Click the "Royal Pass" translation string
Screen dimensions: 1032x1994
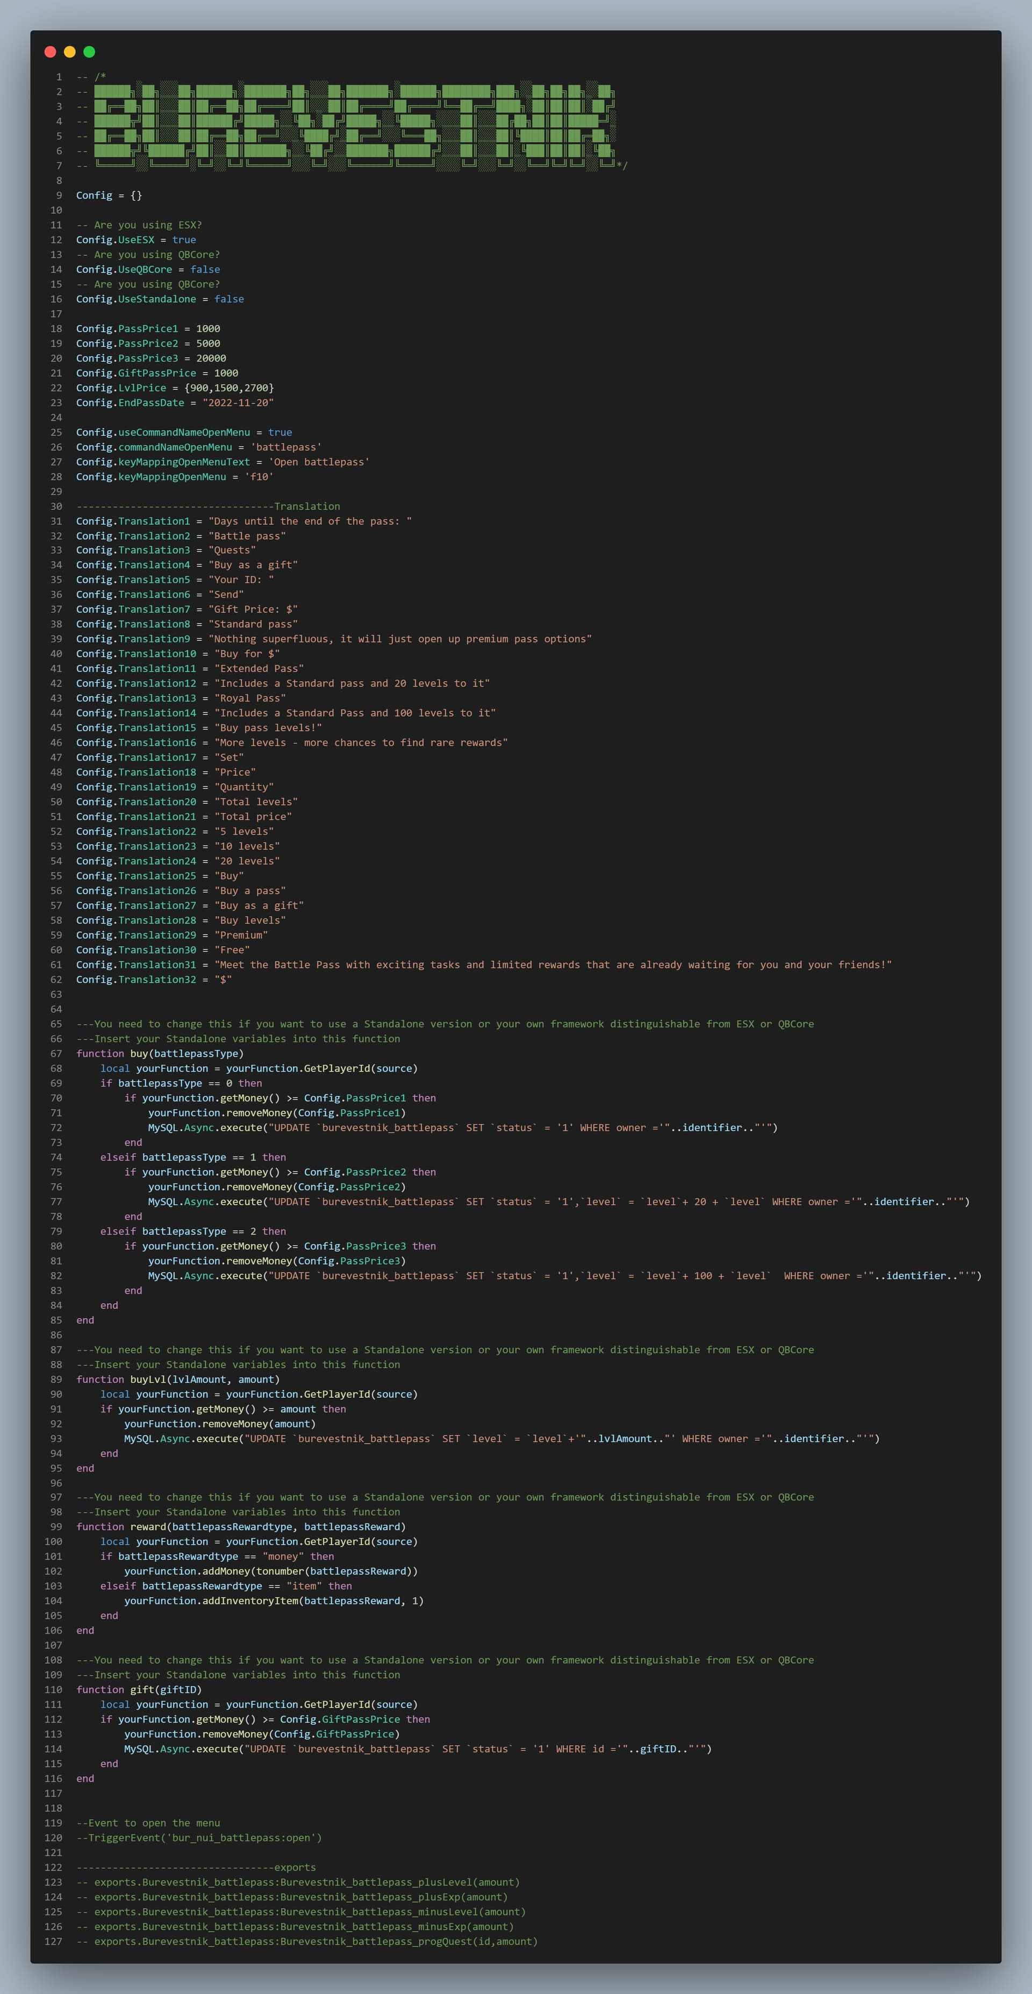pyautogui.click(x=250, y=698)
